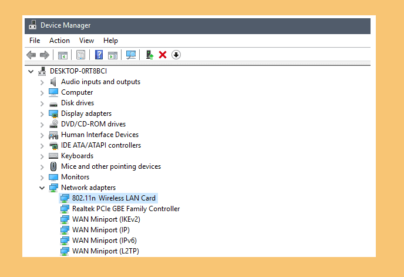This screenshot has height=277, width=404.
Task: Select WAN Miniport (IPv6) device
Action: click(103, 241)
